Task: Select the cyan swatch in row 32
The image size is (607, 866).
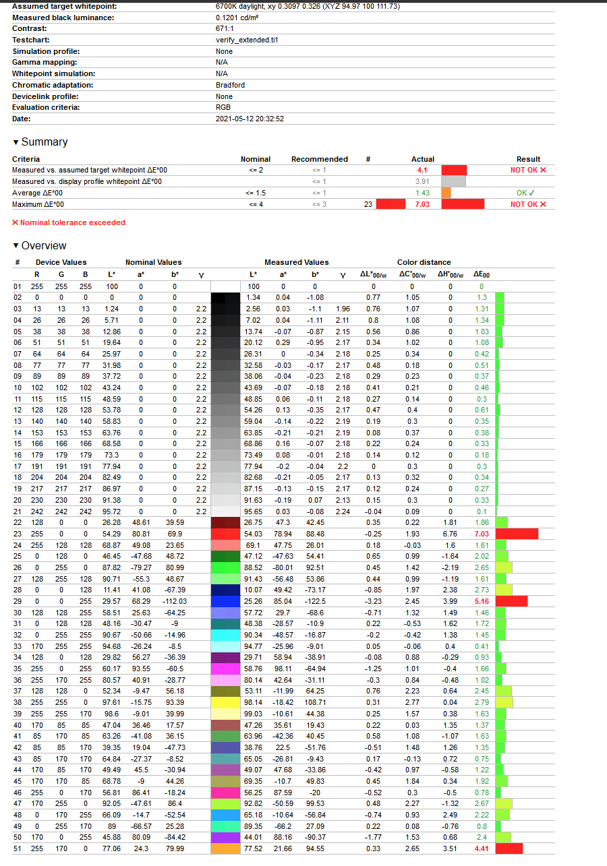Action: pyautogui.click(x=225, y=635)
